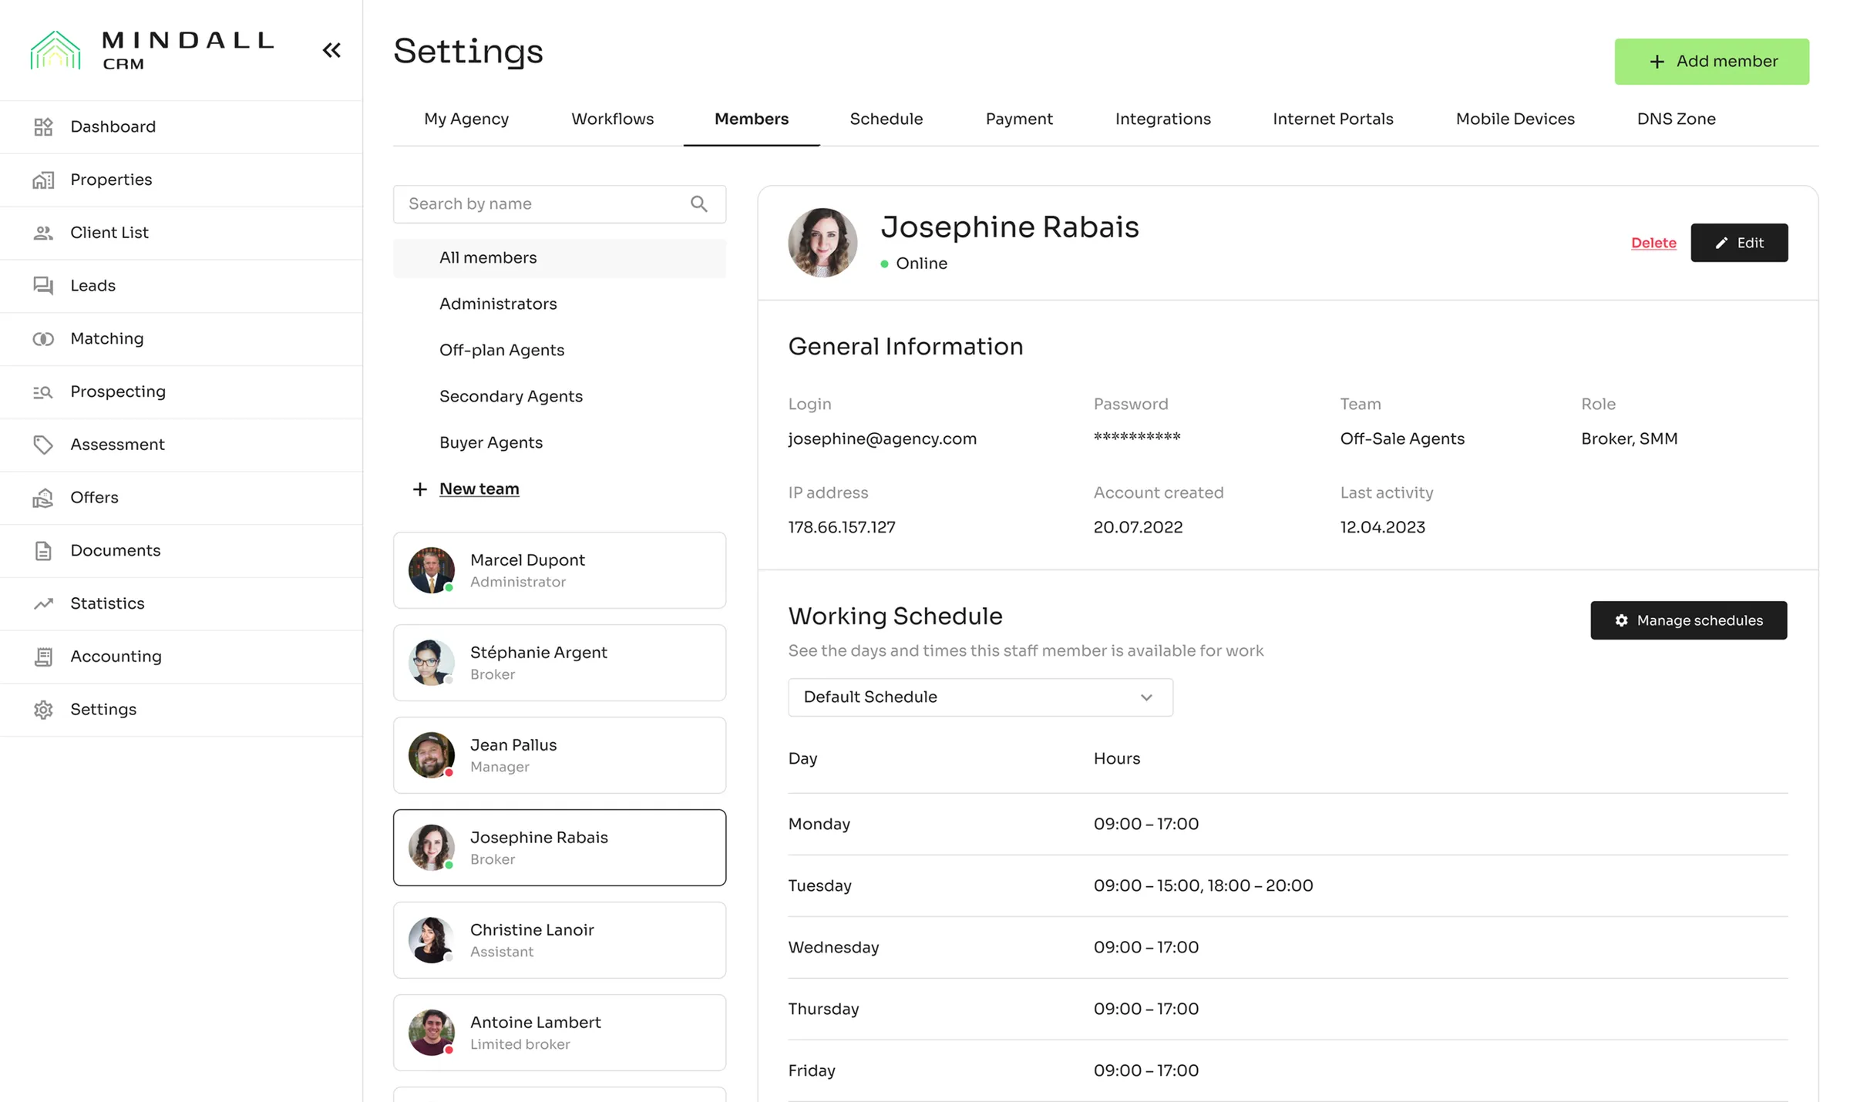Click the Prospecting search-list icon
This screenshot has height=1102, width=1850.
[x=43, y=392]
